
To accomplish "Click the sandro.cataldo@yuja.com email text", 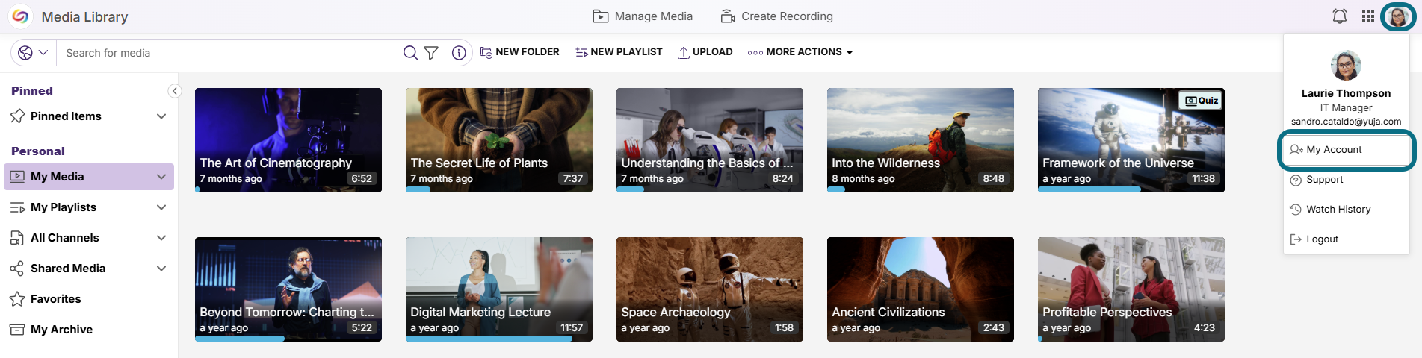I will click(1346, 122).
